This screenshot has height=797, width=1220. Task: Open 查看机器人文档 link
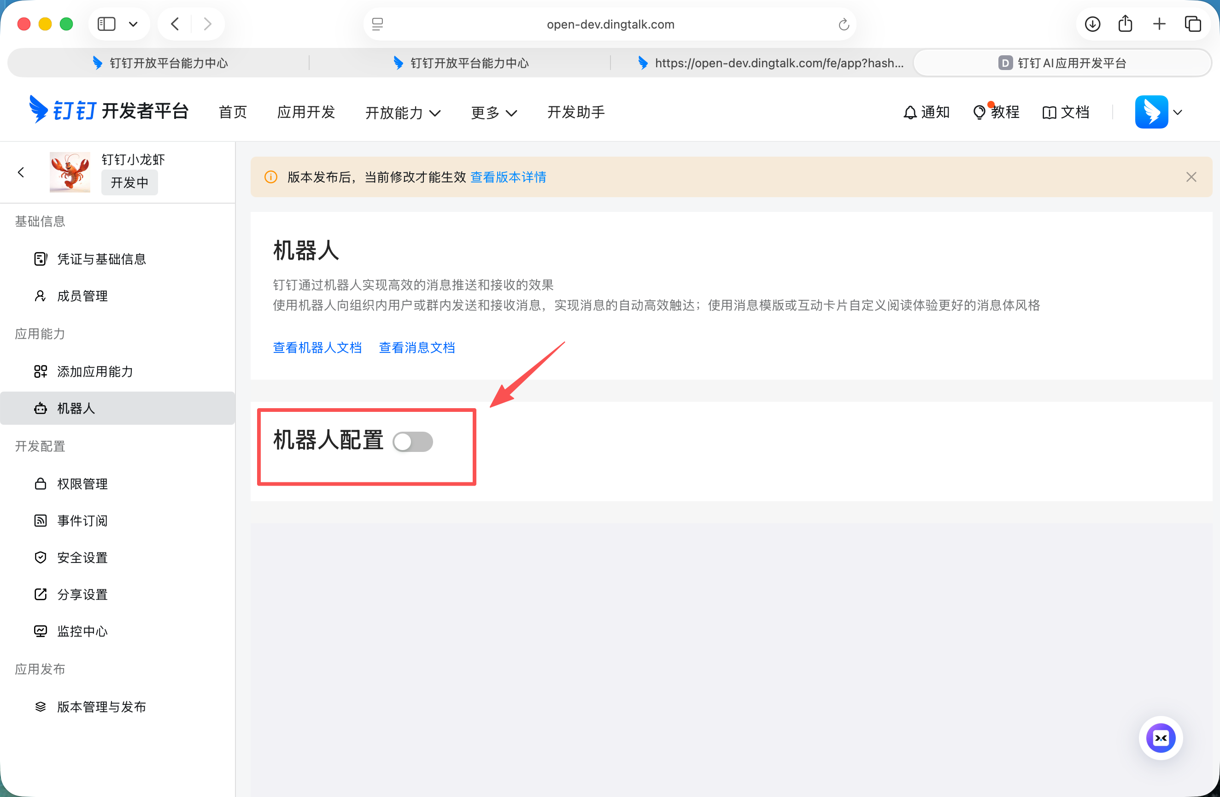point(317,347)
